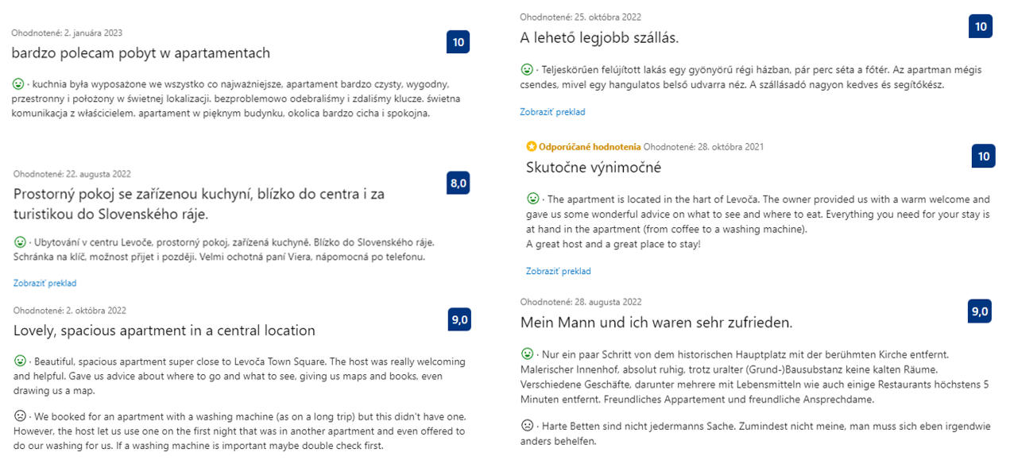This screenshot has width=1010, height=460.
Task: Open 'Zobraziť preklad' under the Czech review
Action: [45, 283]
